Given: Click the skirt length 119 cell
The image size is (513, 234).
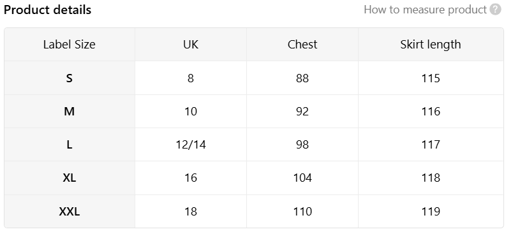Looking at the screenshot, I should coord(431,212).
